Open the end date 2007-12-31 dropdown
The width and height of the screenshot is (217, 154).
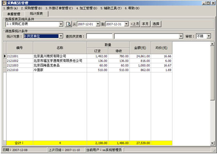tap(126, 24)
